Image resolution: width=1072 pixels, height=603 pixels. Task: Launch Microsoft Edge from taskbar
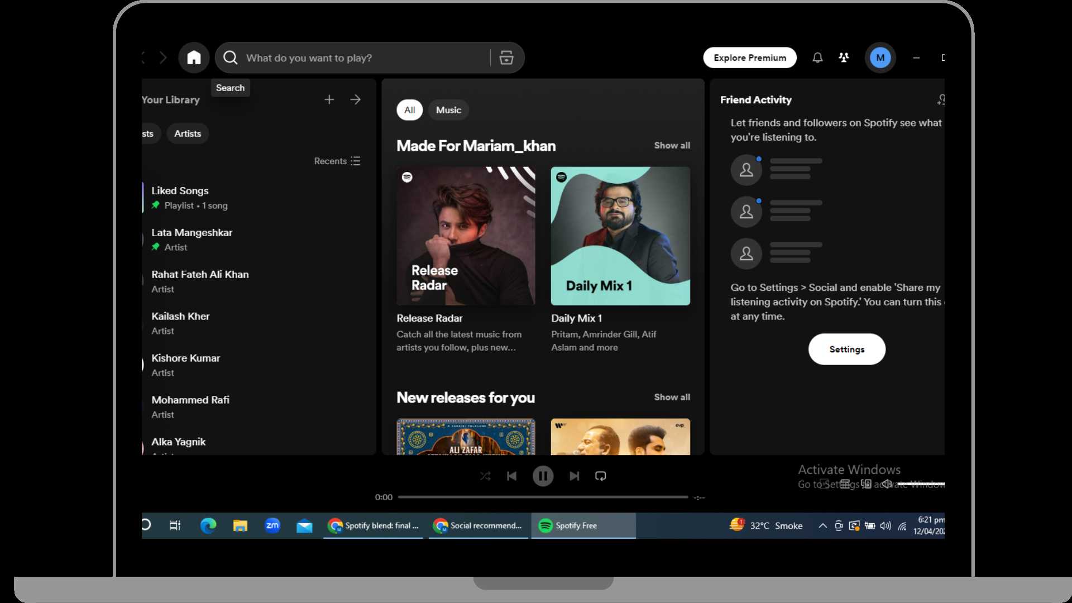[208, 525]
